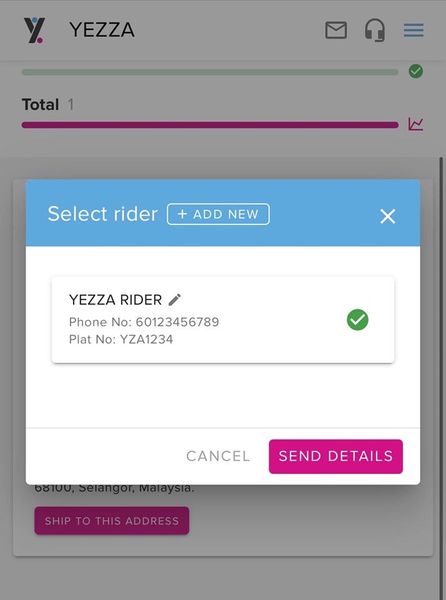Viewport: 446px width, 600px height.
Task: Click the Phone No line of rider
Action: (x=144, y=322)
